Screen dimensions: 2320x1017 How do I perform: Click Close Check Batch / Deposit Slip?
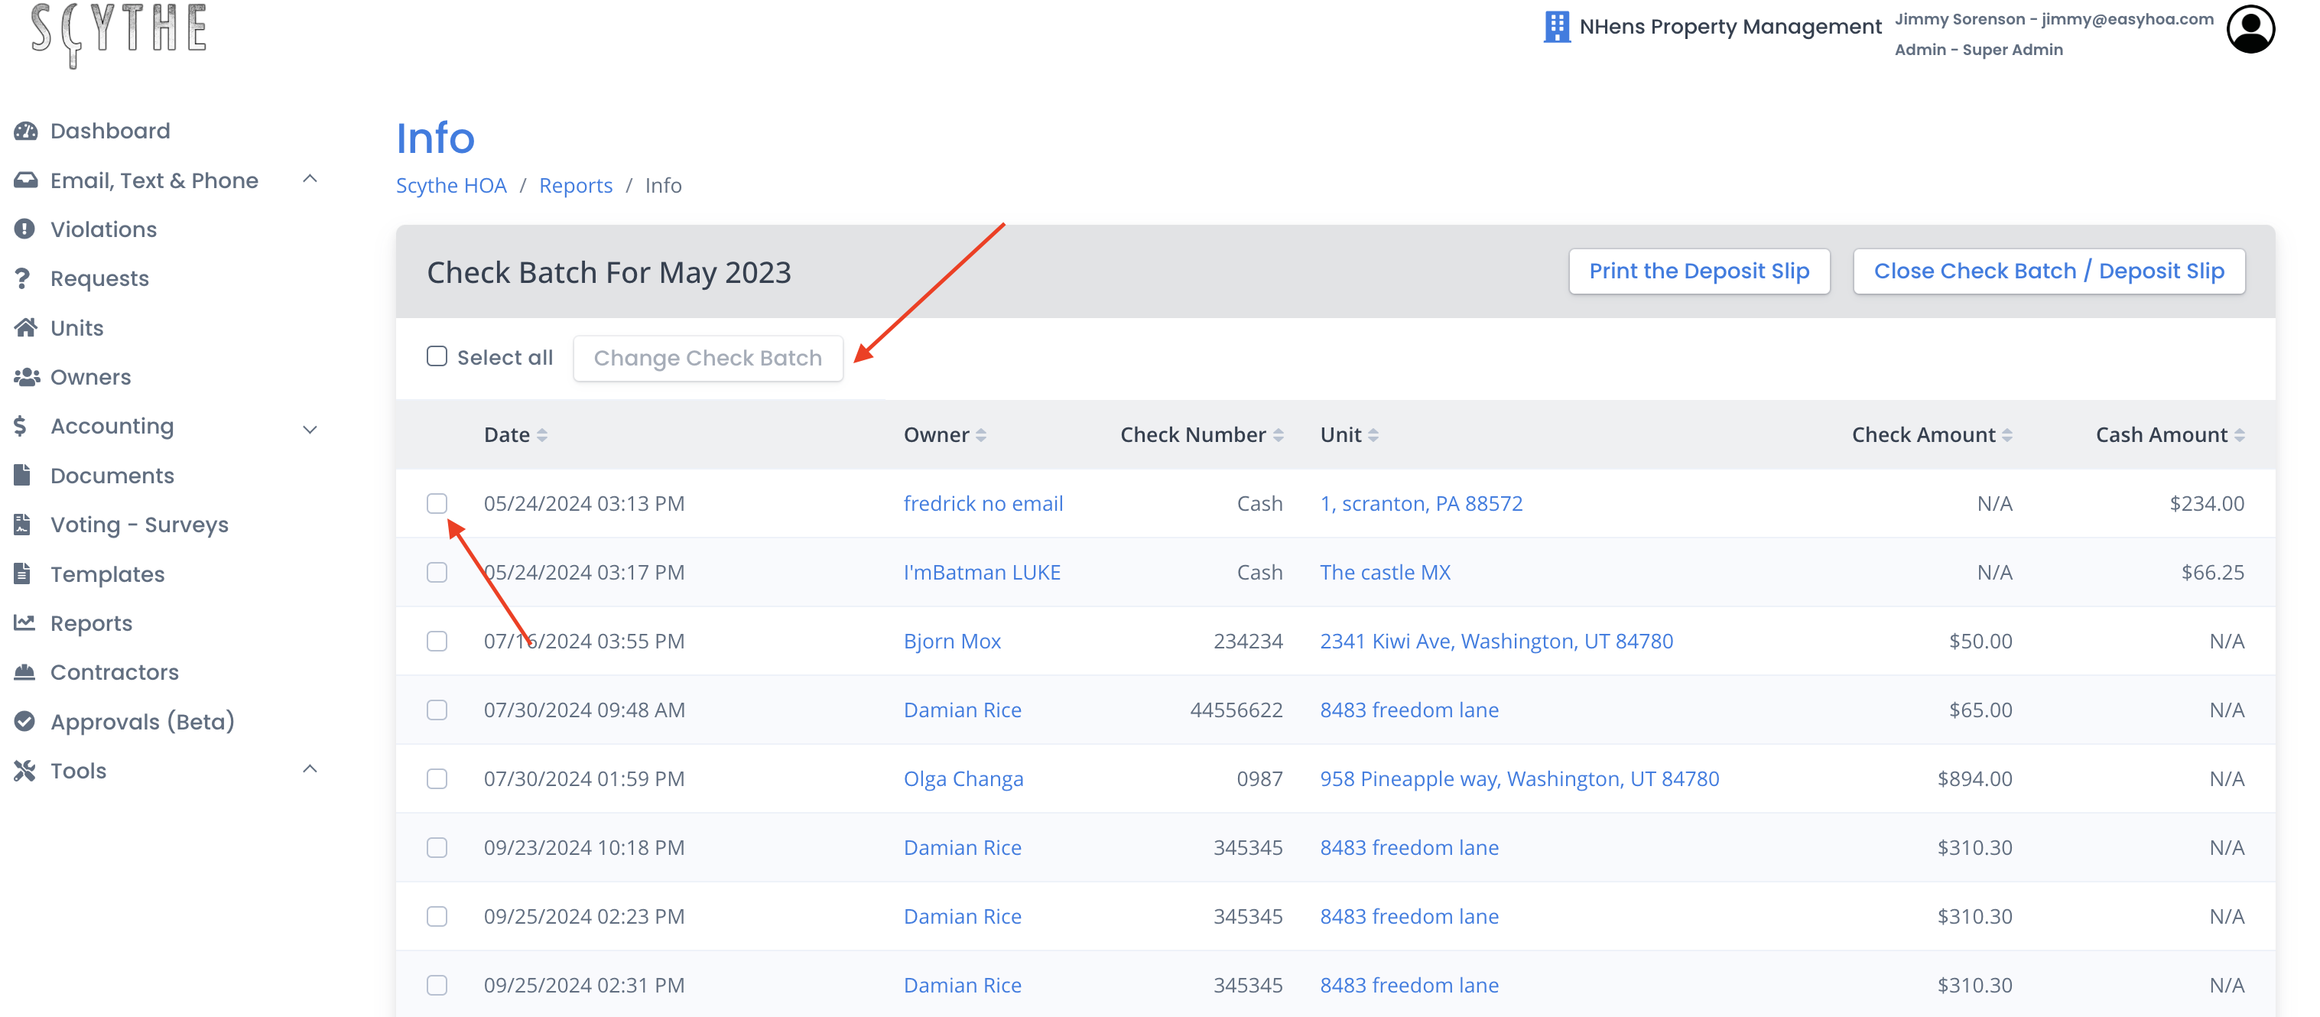(2049, 271)
